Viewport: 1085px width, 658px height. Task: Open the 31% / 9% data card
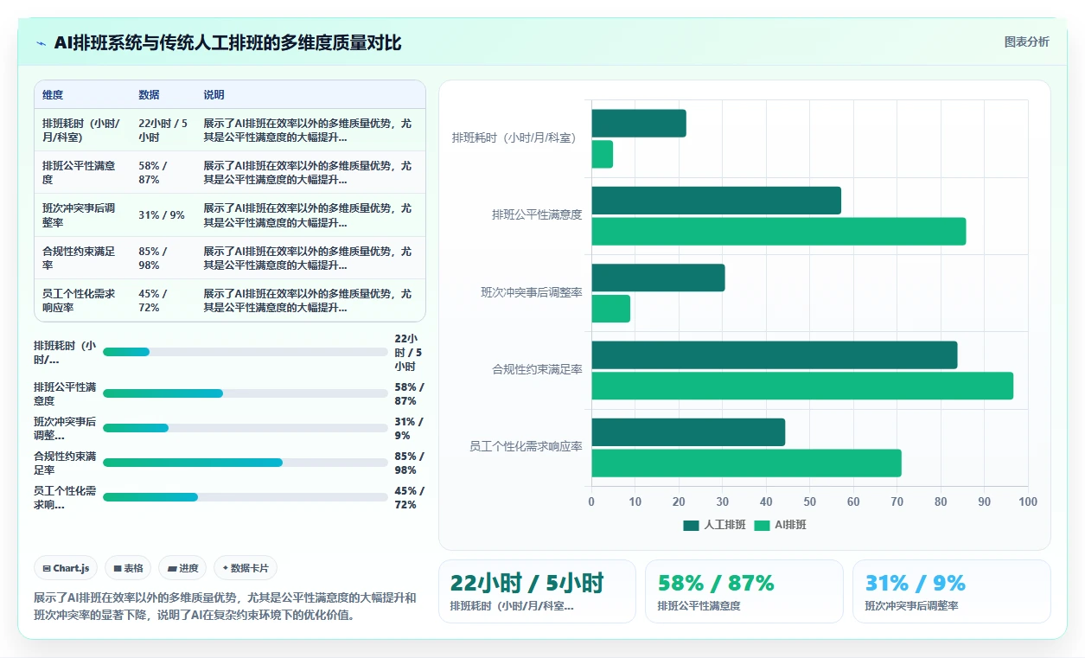(952, 591)
